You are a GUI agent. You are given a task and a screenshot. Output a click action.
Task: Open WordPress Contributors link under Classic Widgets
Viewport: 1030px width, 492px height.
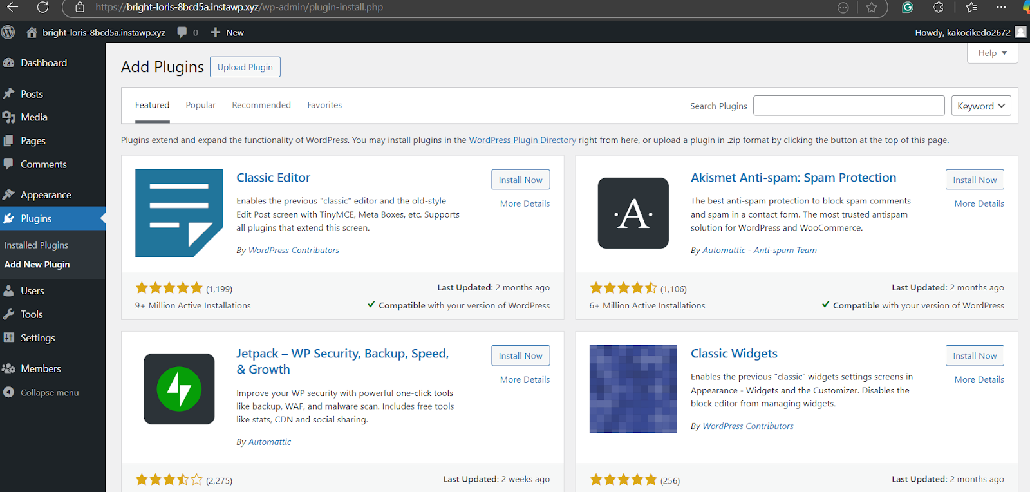[748, 426]
